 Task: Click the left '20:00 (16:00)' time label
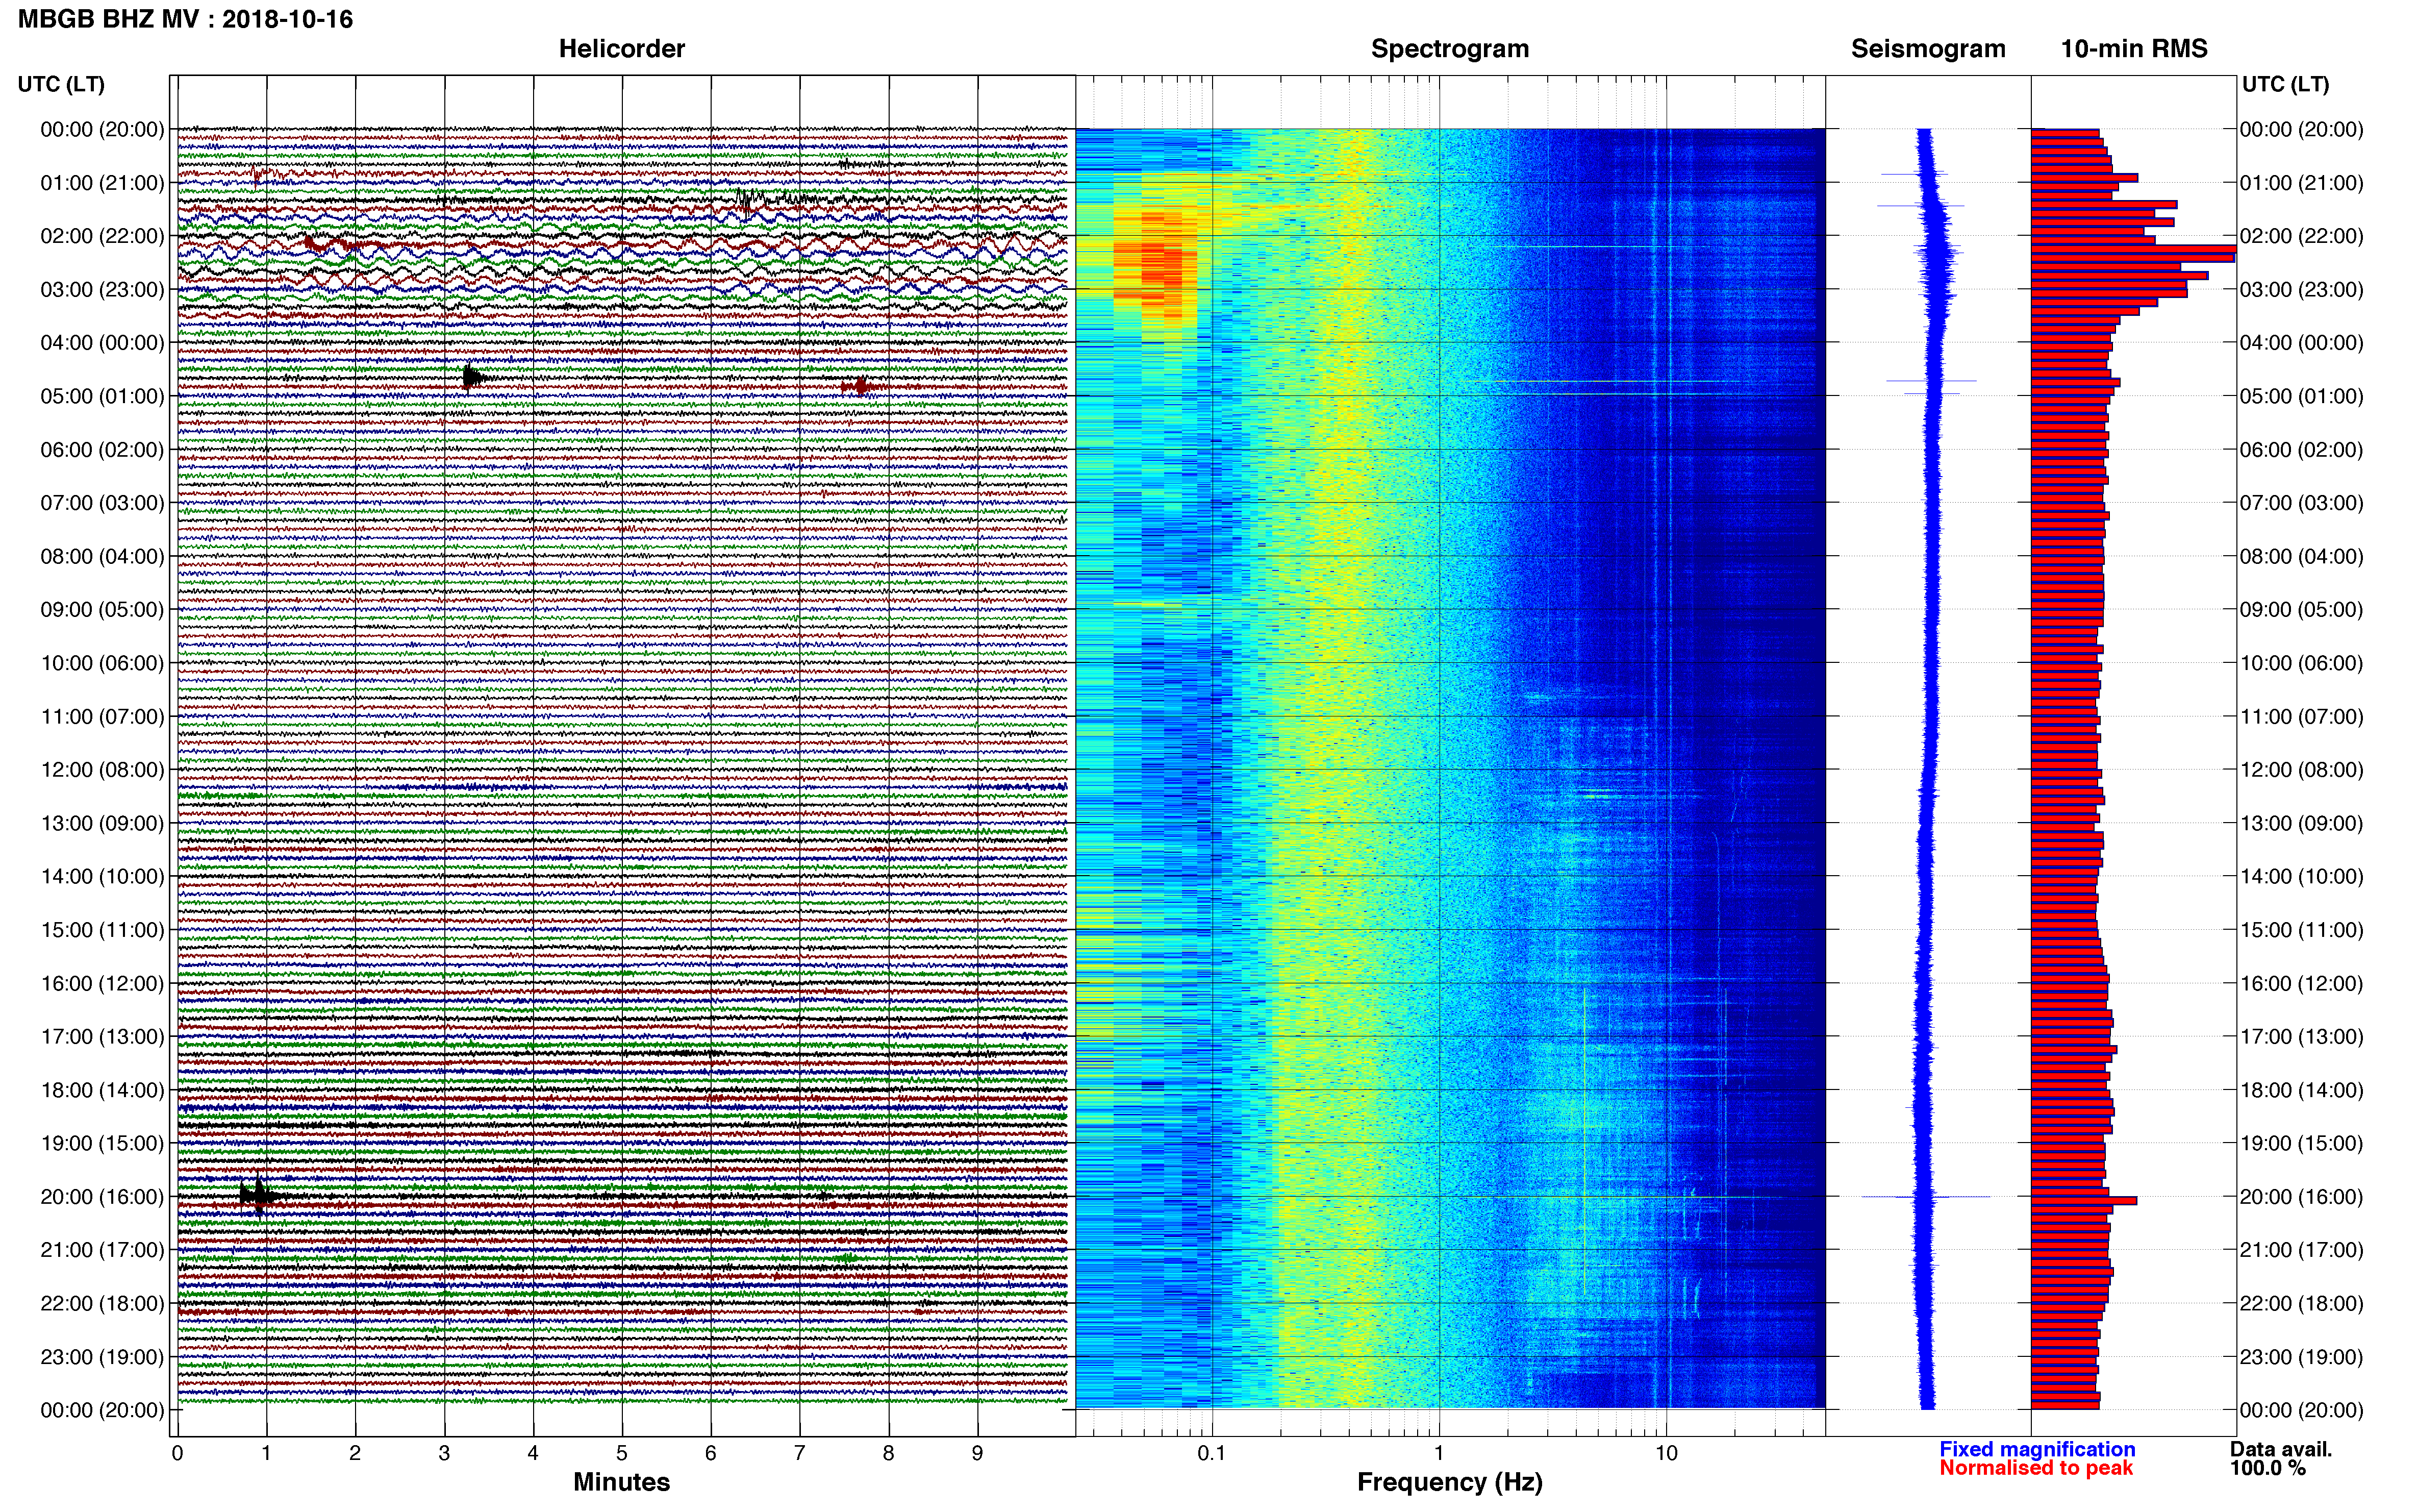[102, 1197]
